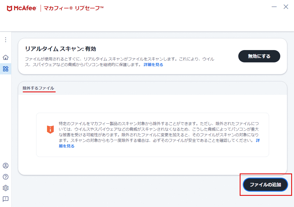Click the リアルタイム スキャン: 有効 heading

tap(60, 49)
